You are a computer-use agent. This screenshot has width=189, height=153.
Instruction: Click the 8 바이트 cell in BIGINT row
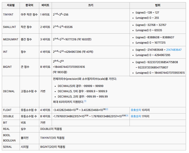(x=45, y=67)
